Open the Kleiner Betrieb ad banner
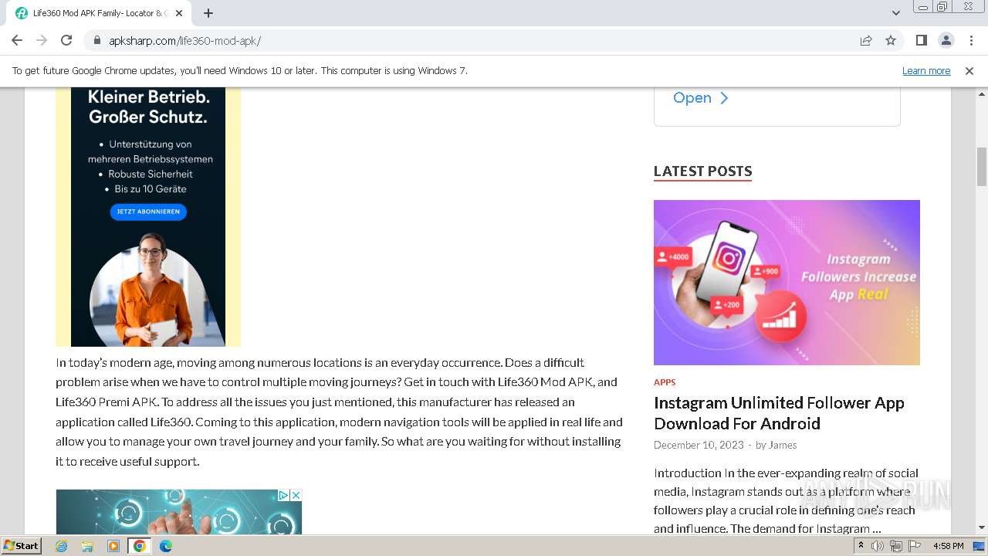Image resolution: width=988 pixels, height=556 pixels. [148, 217]
